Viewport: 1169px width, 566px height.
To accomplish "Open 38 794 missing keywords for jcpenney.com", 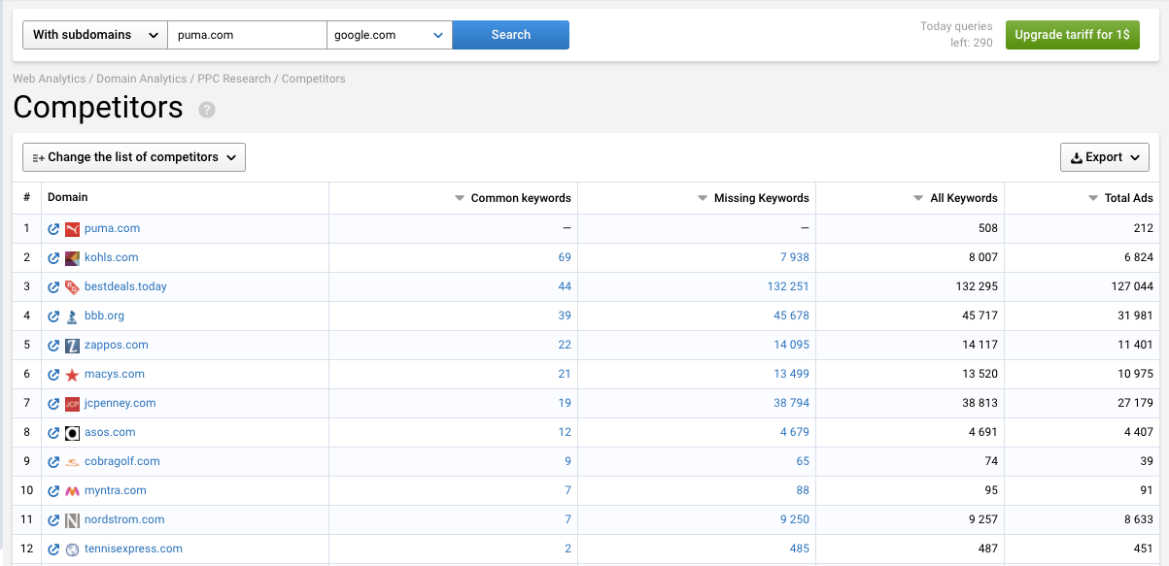I will click(x=791, y=404).
